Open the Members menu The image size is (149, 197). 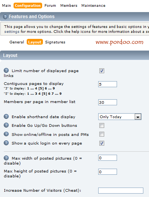[x=69, y=6]
